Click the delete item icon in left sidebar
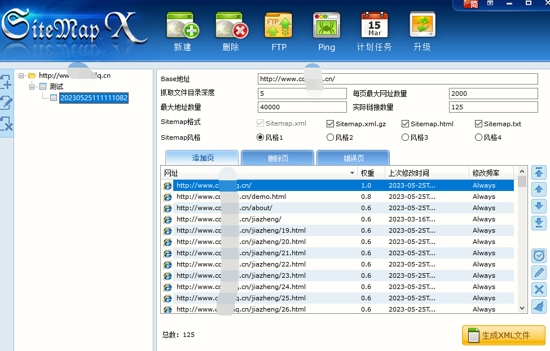This screenshot has width=550, height=351. [6, 123]
